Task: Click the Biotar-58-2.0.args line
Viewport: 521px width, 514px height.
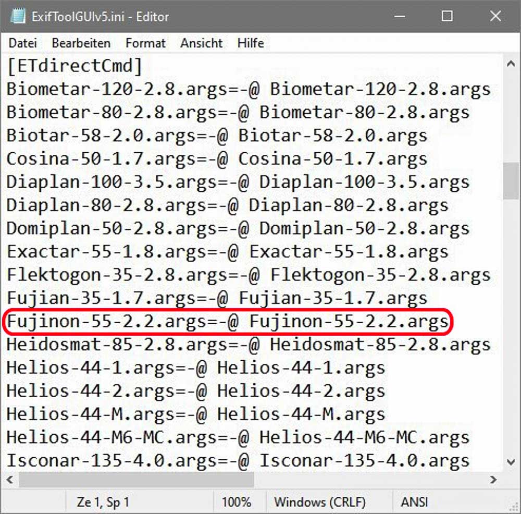Action: pyautogui.click(x=217, y=136)
